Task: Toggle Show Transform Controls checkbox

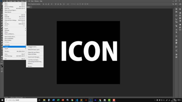Action: point(27,4)
